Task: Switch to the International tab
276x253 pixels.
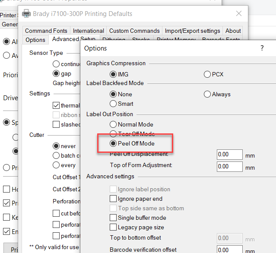Action: click(x=88, y=31)
